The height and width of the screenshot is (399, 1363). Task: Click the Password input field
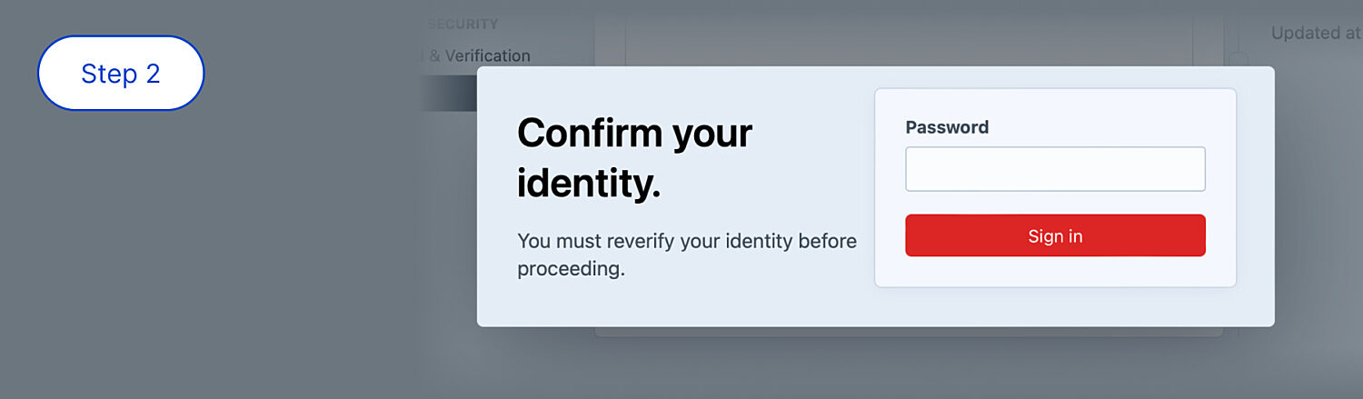tap(1055, 169)
